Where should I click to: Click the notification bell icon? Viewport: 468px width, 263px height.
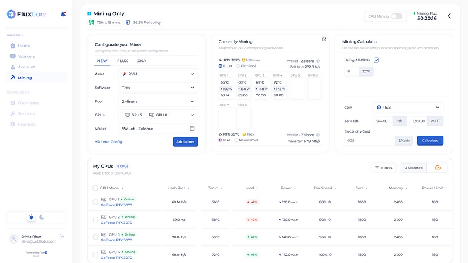[x=63, y=14]
